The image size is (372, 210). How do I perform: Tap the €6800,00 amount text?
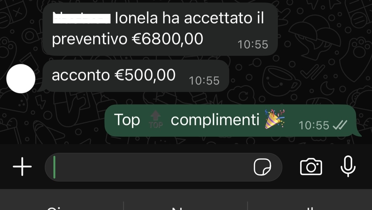tap(168, 39)
